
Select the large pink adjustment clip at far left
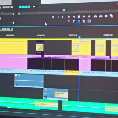14,62
